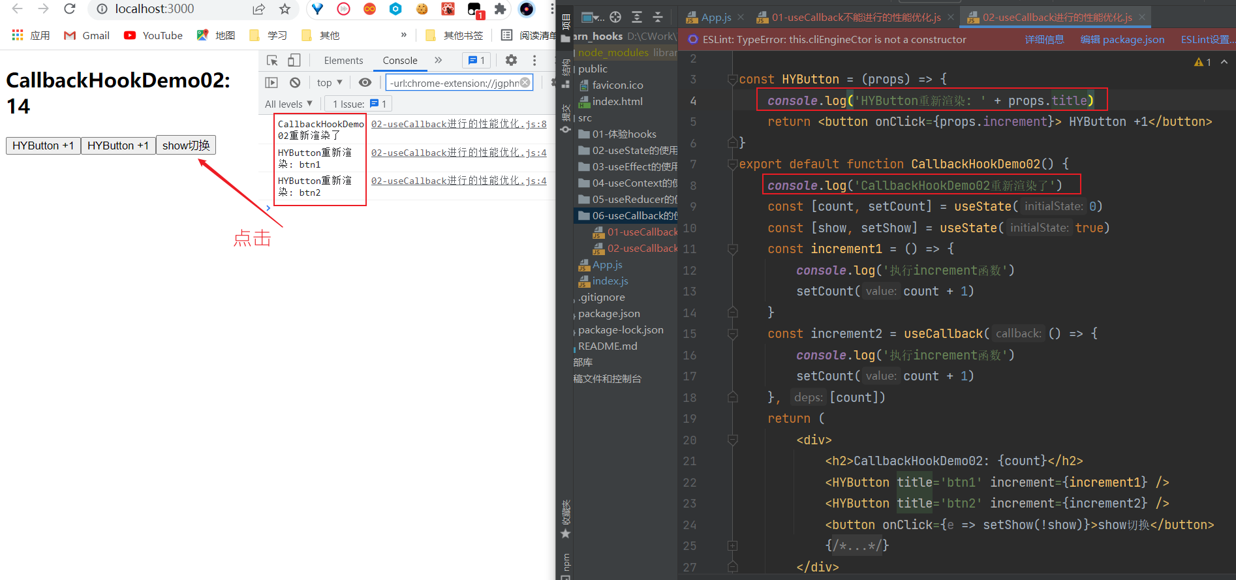The width and height of the screenshot is (1236, 580).
Task: Open the 其他书签 folder
Action: (x=454, y=35)
